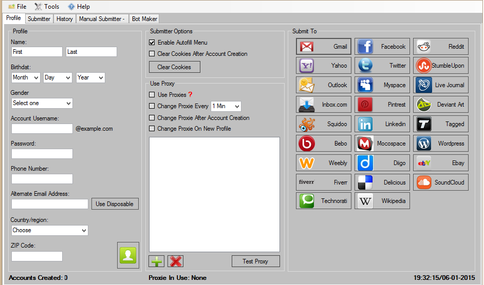Image resolution: width=484 pixels, height=285 pixels.
Task: Select the Wordpress button
Action: coord(441,144)
